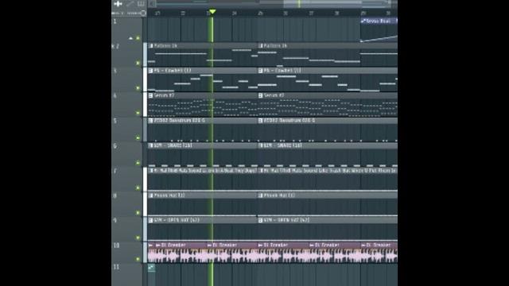Open clip menu of second track 7 clip
The width and height of the screenshot is (509, 286).
pos(260,170)
